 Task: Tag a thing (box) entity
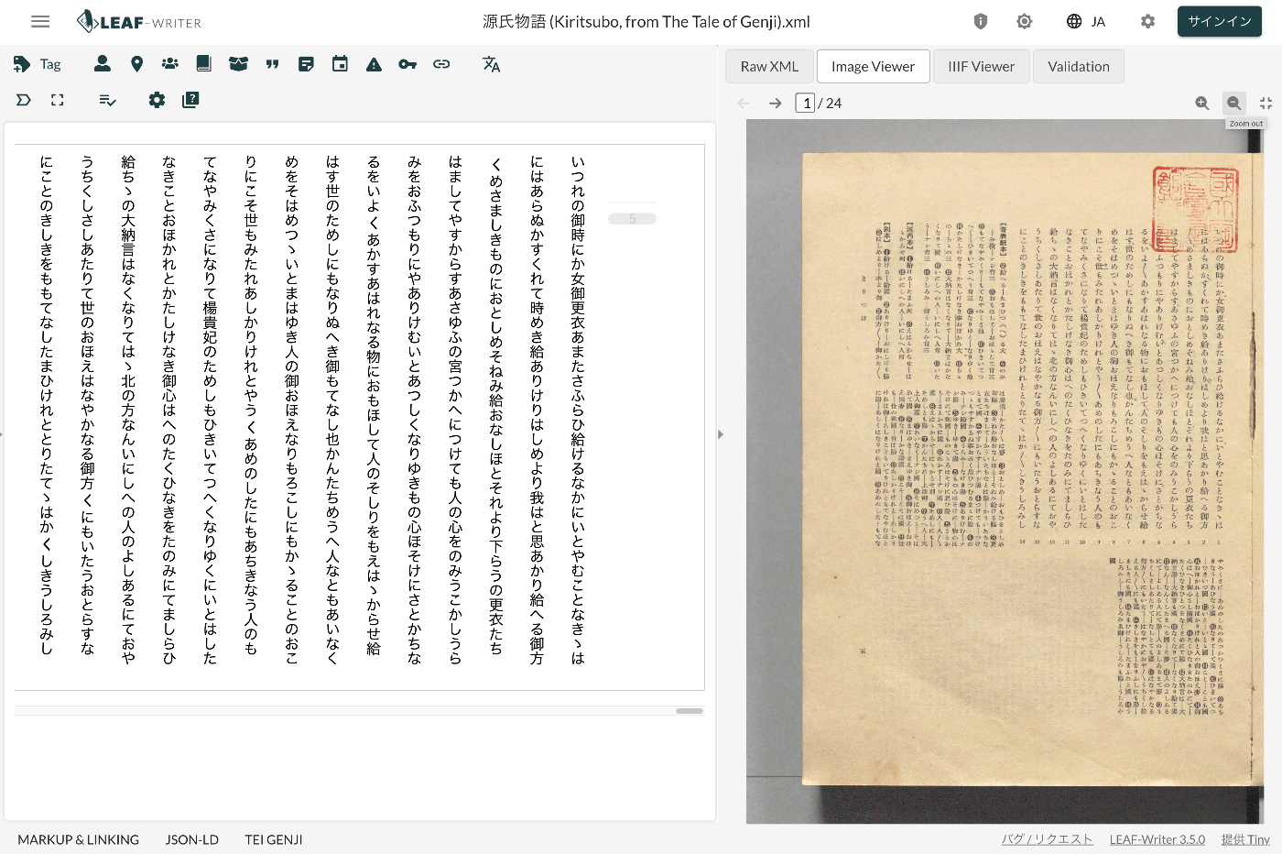coord(238,63)
